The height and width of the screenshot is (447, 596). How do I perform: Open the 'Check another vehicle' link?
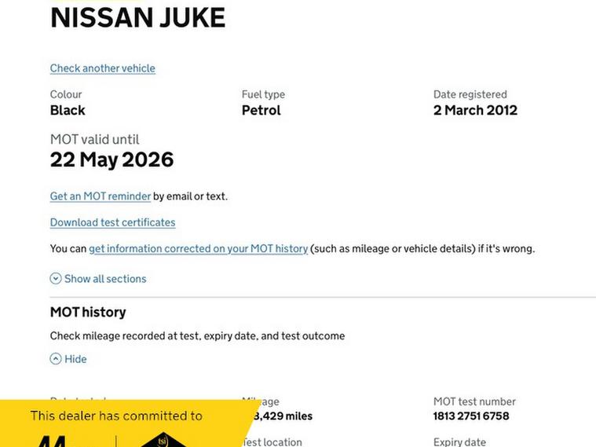[103, 68]
